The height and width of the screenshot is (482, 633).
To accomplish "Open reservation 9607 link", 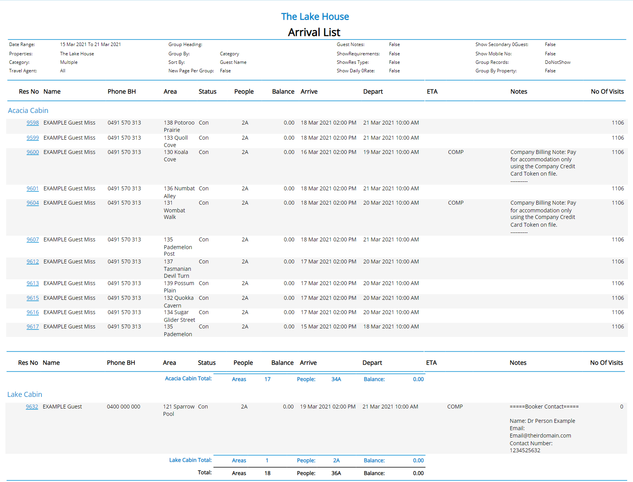I will (x=33, y=239).
